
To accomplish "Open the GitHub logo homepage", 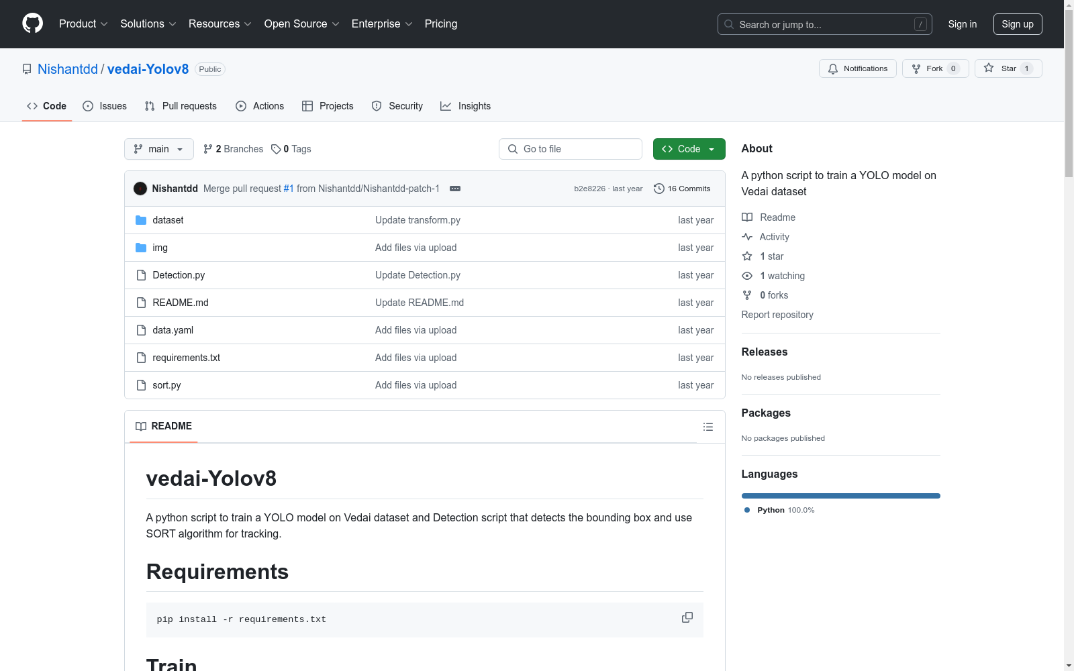I will pos(32,23).
